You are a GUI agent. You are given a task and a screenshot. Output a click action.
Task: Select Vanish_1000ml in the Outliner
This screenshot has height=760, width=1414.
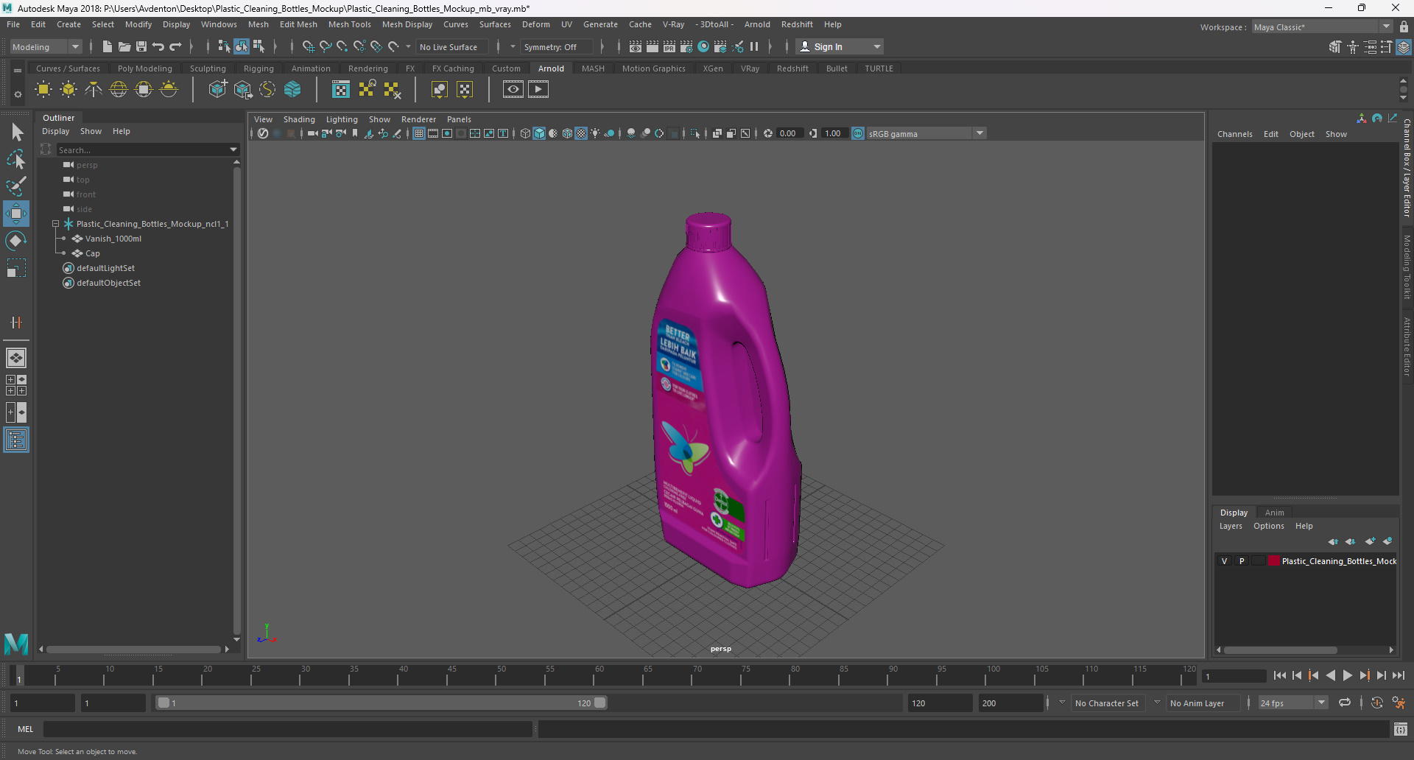pyautogui.click(x=113, y=239)
